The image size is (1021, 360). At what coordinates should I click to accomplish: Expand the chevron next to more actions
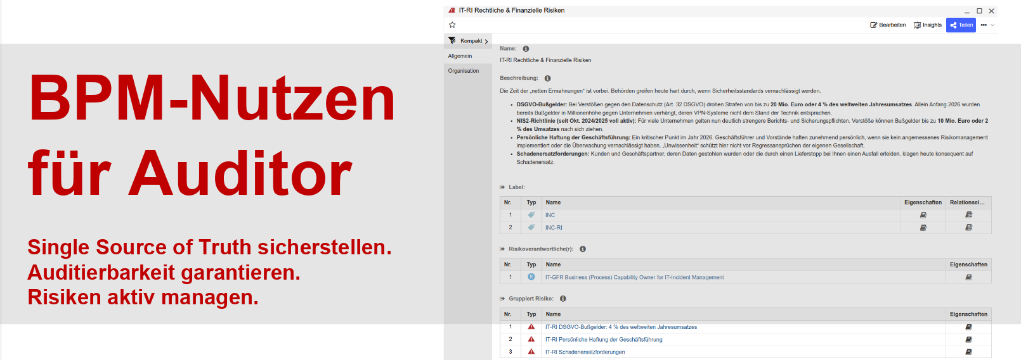(x=992, y=25)
